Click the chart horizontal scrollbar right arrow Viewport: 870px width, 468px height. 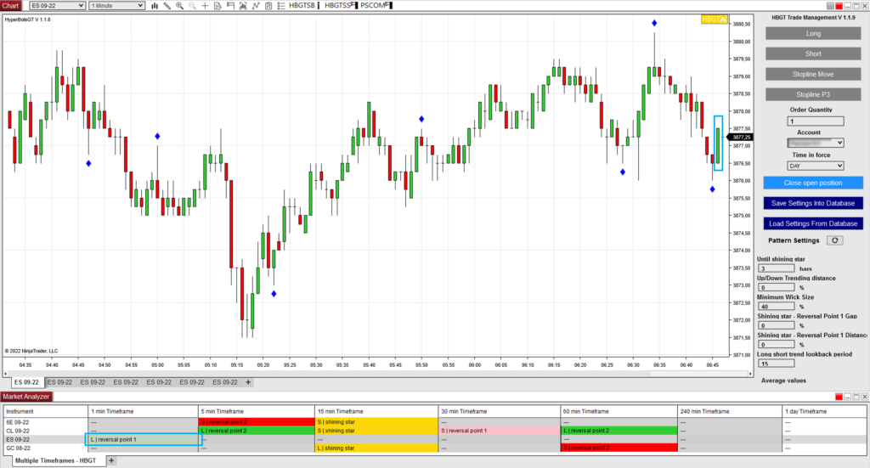pos(750,374)
